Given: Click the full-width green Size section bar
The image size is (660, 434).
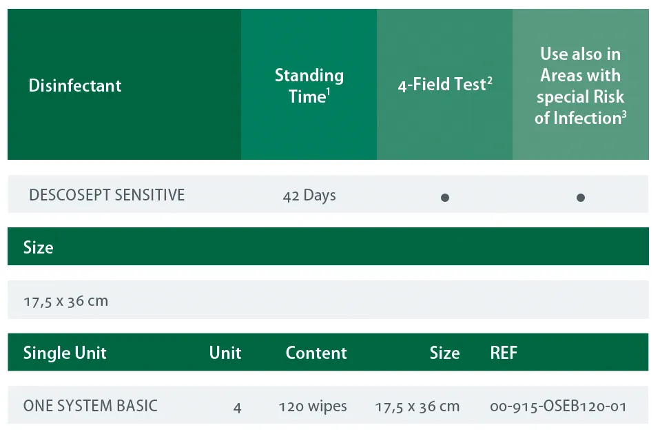Looking at the screenshot, I should tap(328, 247).
